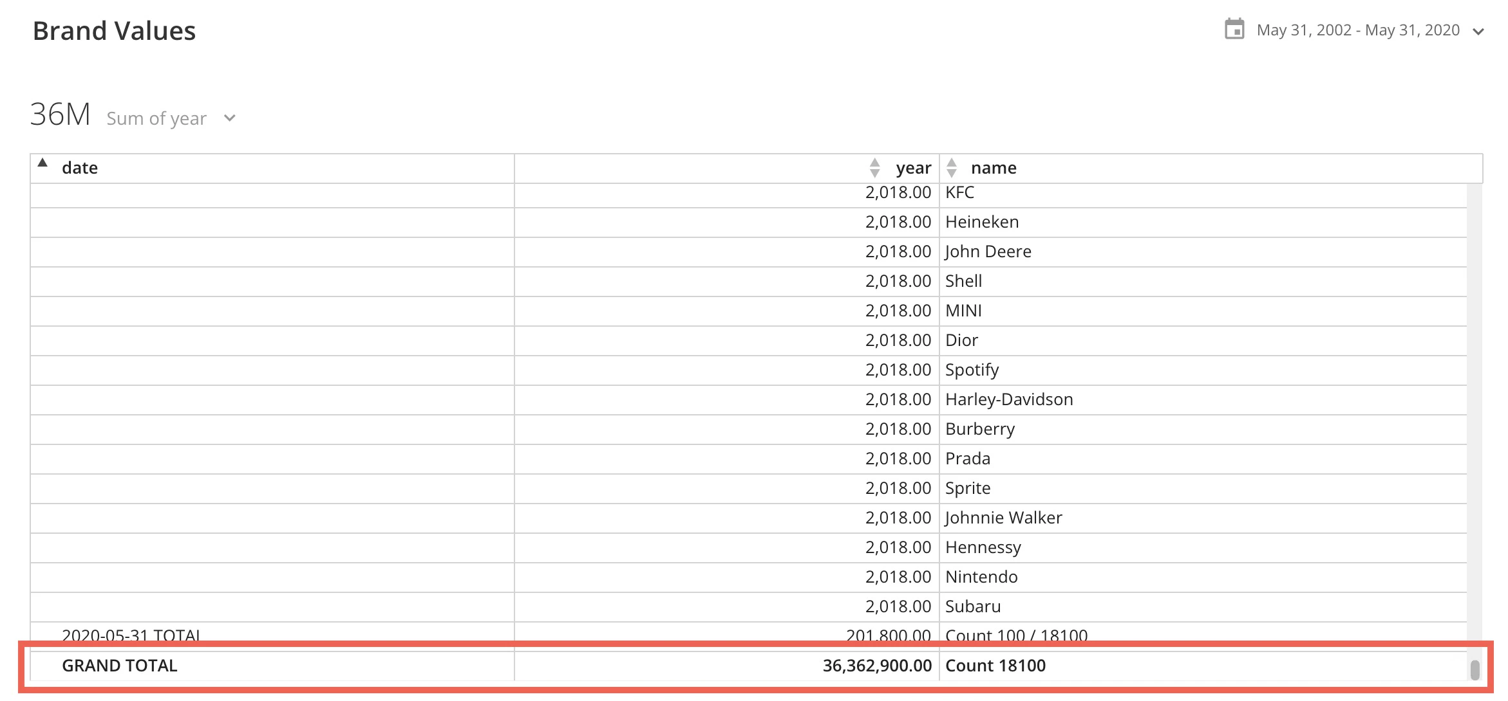The width and height of the screenshot is (1508, 701).
Task: Expand the date range dropdown chevron
Action: [1478, 32]
